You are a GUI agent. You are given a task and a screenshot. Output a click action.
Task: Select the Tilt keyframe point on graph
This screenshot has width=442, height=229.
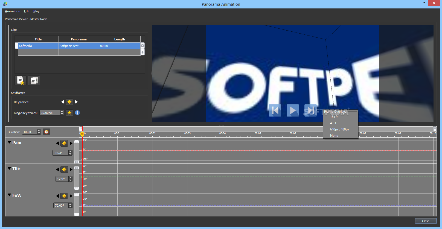click(x=82, y=177)
